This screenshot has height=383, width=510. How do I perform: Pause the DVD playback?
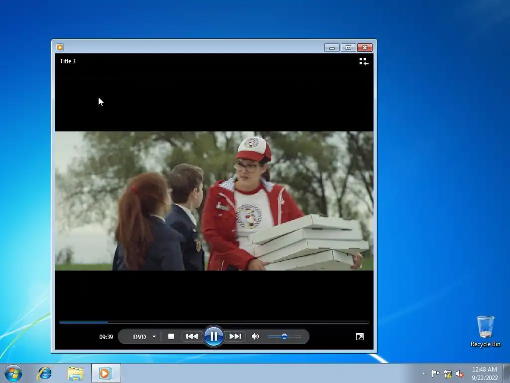pyautogui.click(x=213, y=337)
